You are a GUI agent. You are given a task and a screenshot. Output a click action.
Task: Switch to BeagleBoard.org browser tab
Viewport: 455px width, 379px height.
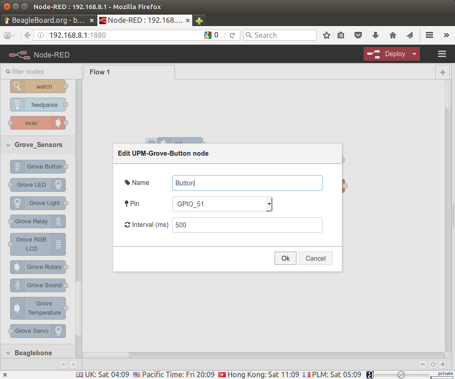(x=48, y=20)
